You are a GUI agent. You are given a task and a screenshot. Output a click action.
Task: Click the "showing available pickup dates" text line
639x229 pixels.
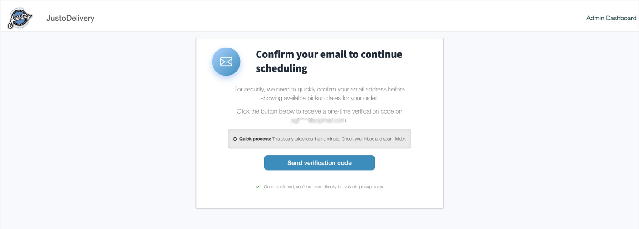click(319, 98)
